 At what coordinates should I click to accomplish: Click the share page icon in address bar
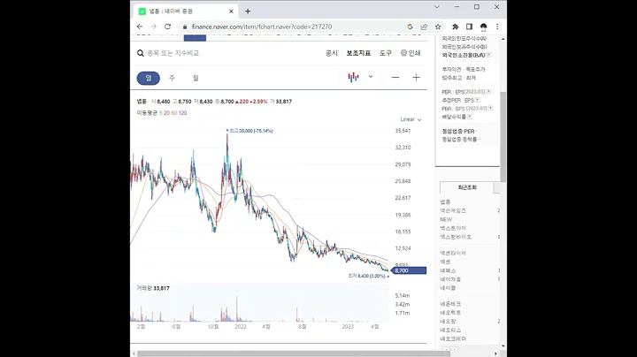[x=424, y=27]
